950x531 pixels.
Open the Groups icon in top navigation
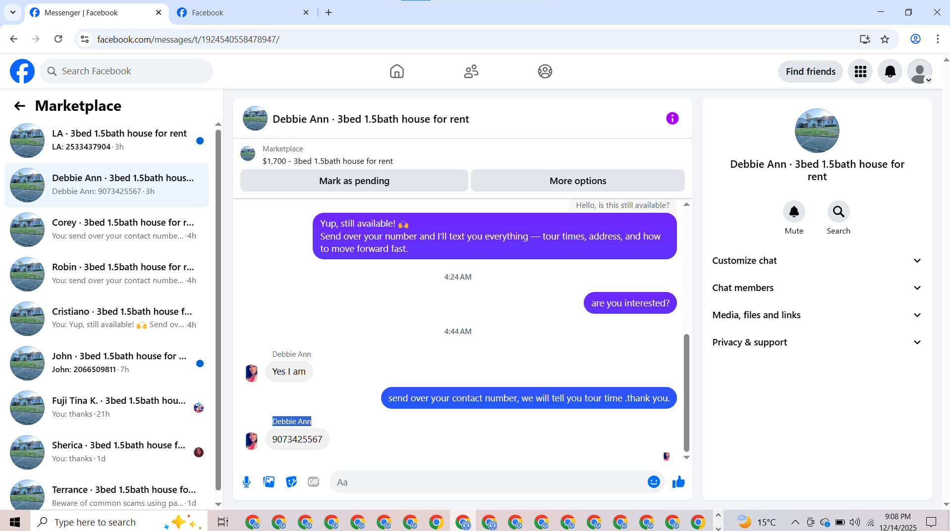coord(545,71)
